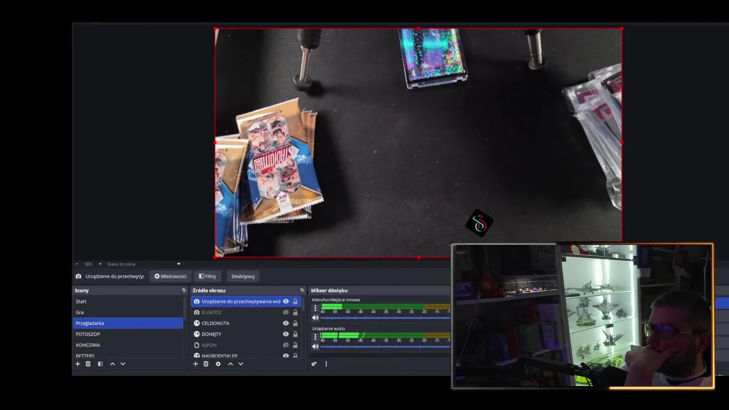Select Urządzenie do przechwytywania wid source row

pyautogui.click(x=245, y=301)
